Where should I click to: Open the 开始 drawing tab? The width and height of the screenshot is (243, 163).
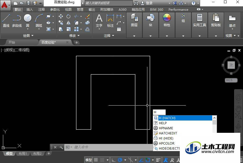point(12,42)
